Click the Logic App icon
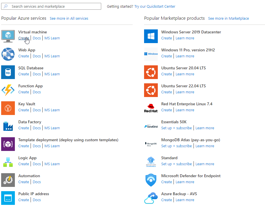This screenshot has width=265, height=212. click(x=8, y=162)
